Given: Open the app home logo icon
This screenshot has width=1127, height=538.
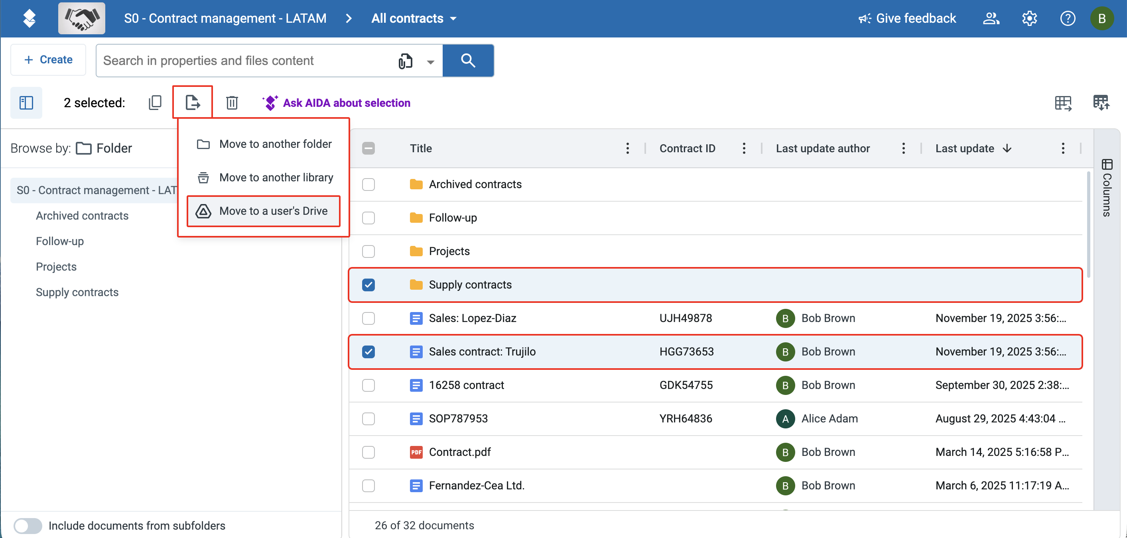Looking at the screenshot, I should click(x=30, y=18).
